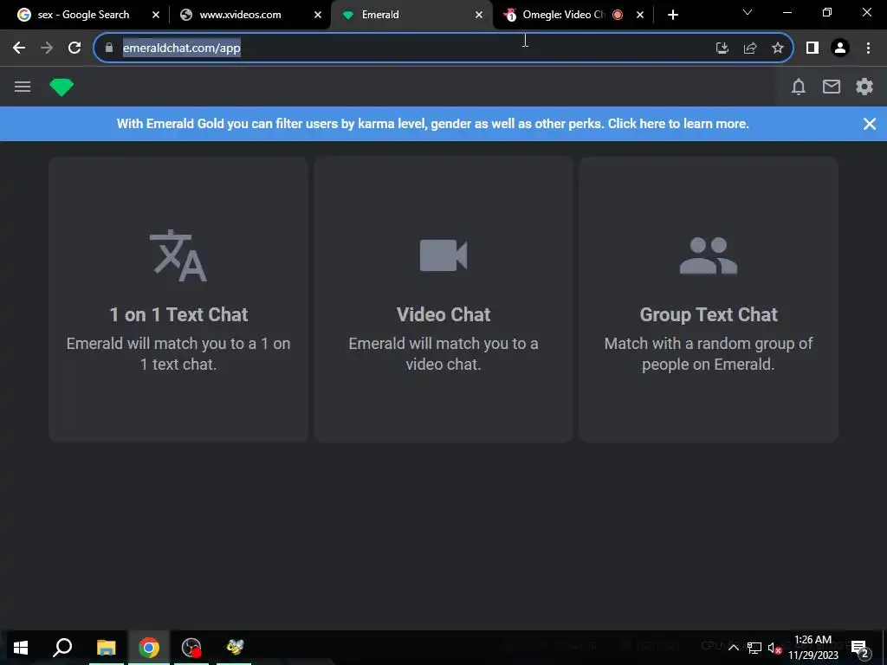Switch to the Omegle Video Chat tab
Viewport: 887px width, 665px height.
coord(563,15)
